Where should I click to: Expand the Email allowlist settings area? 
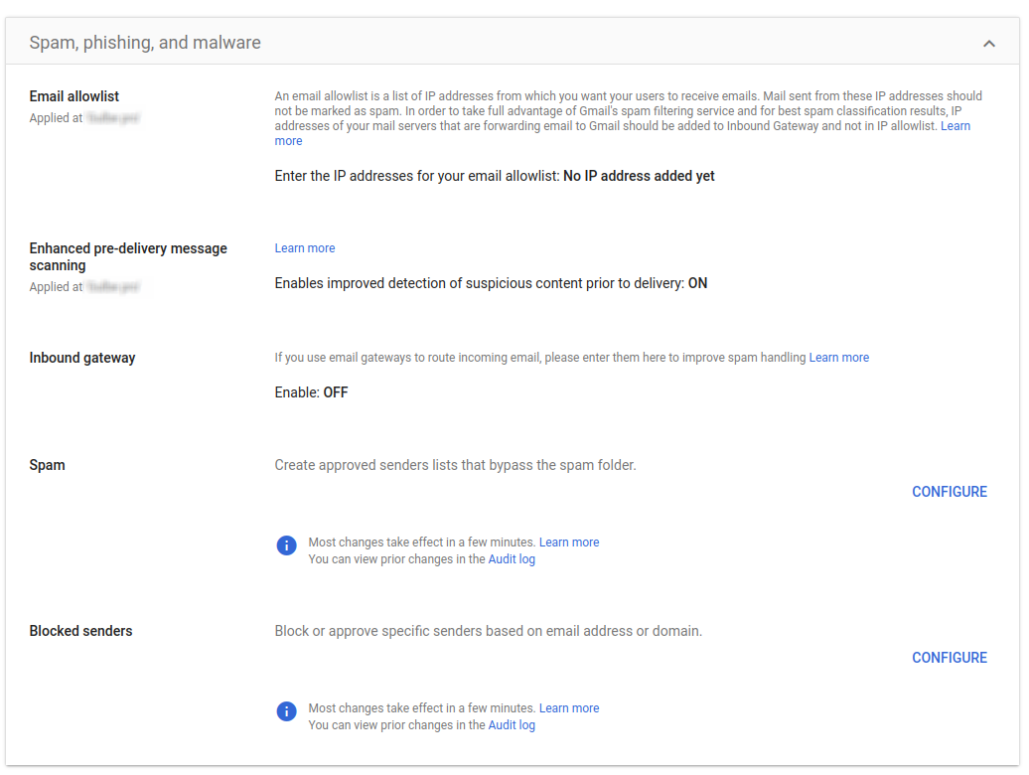pos(497,129)
